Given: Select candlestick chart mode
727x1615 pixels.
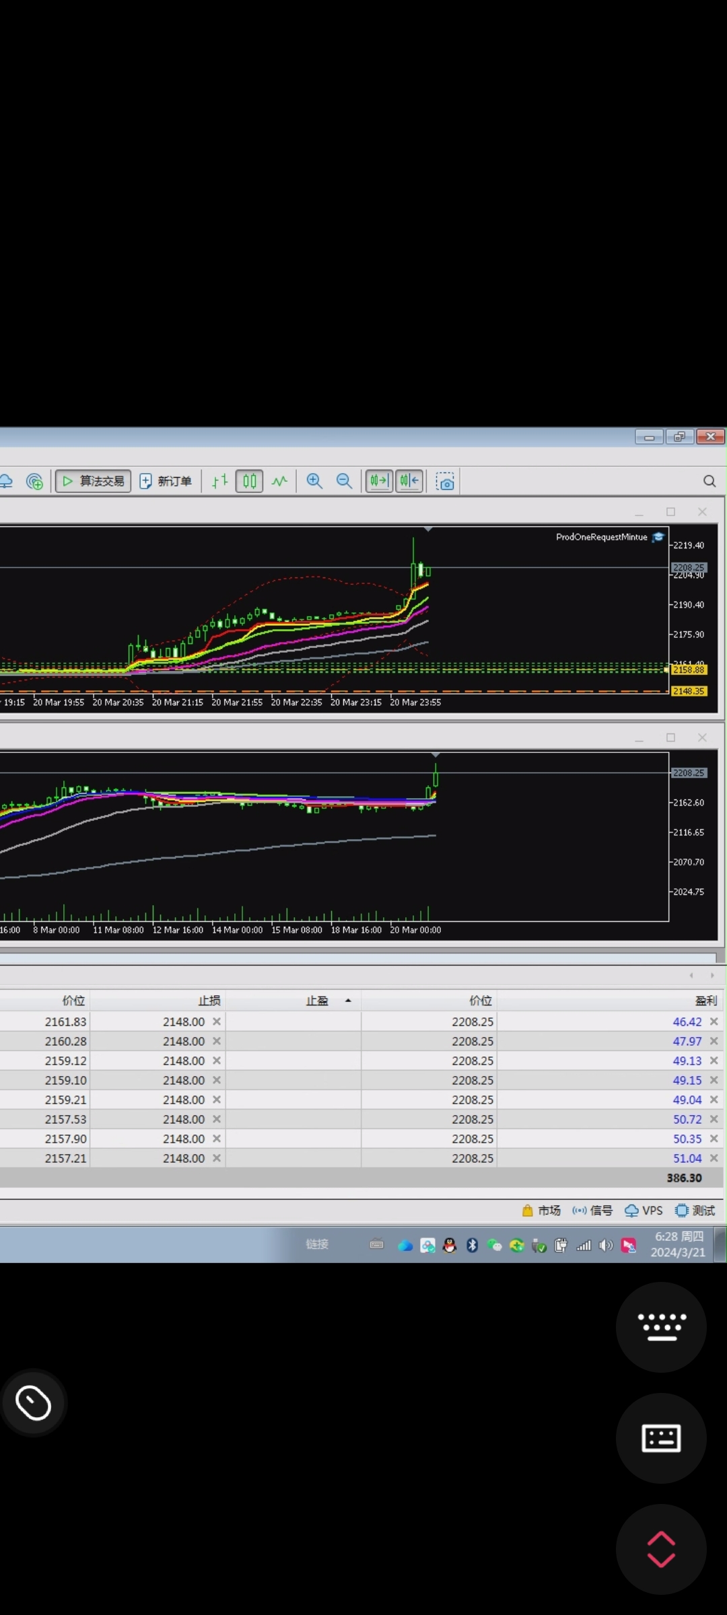Looking at the screenshot, I should (249, 481).
